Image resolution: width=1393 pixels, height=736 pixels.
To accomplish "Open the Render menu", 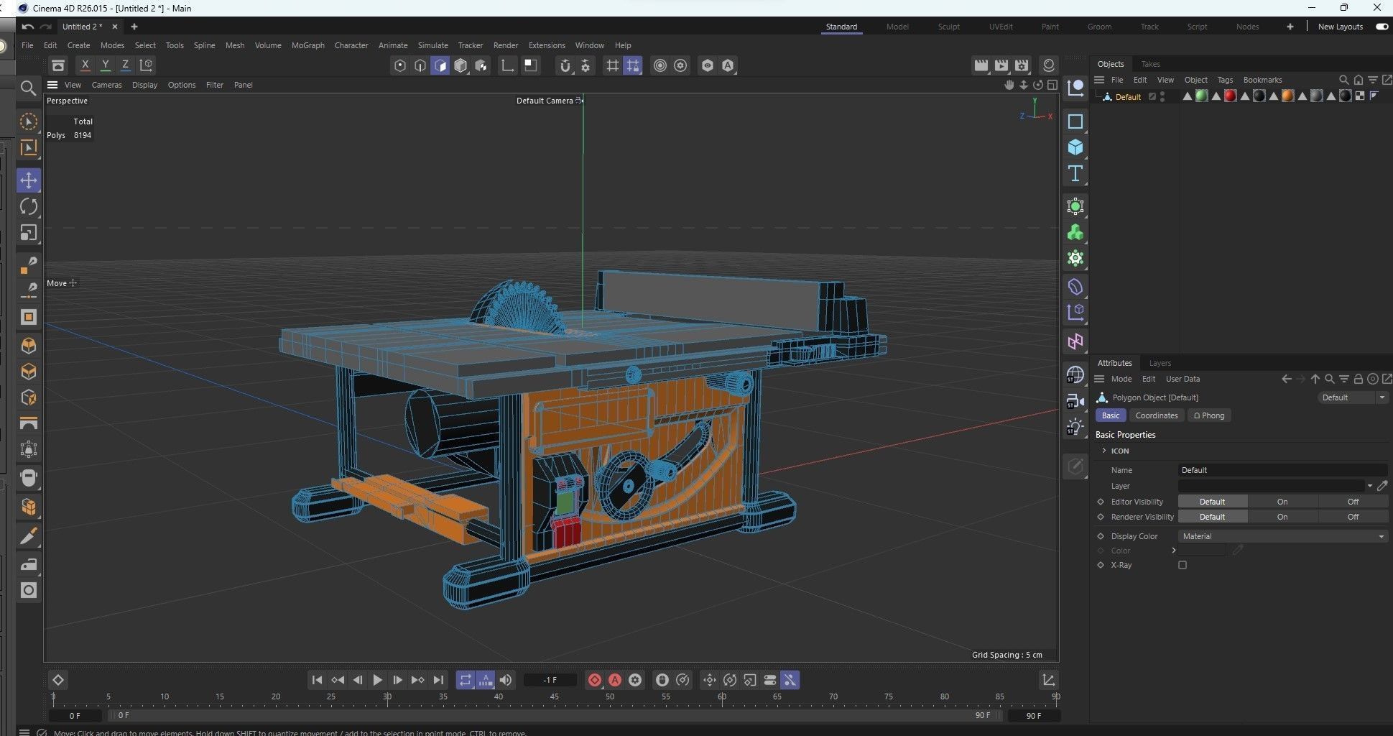I will pyautogui.click(x=506, y=45).
